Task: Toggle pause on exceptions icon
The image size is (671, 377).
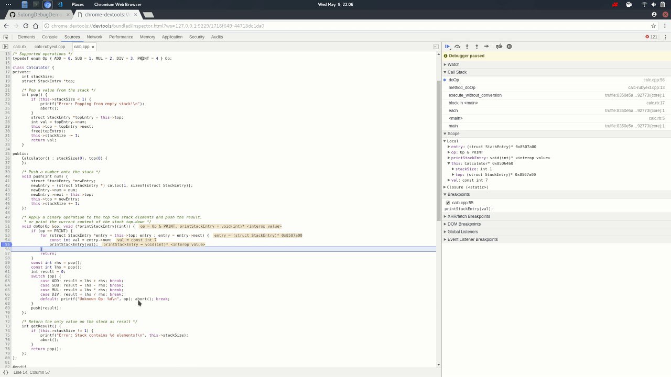Action: tap(509, 47)
